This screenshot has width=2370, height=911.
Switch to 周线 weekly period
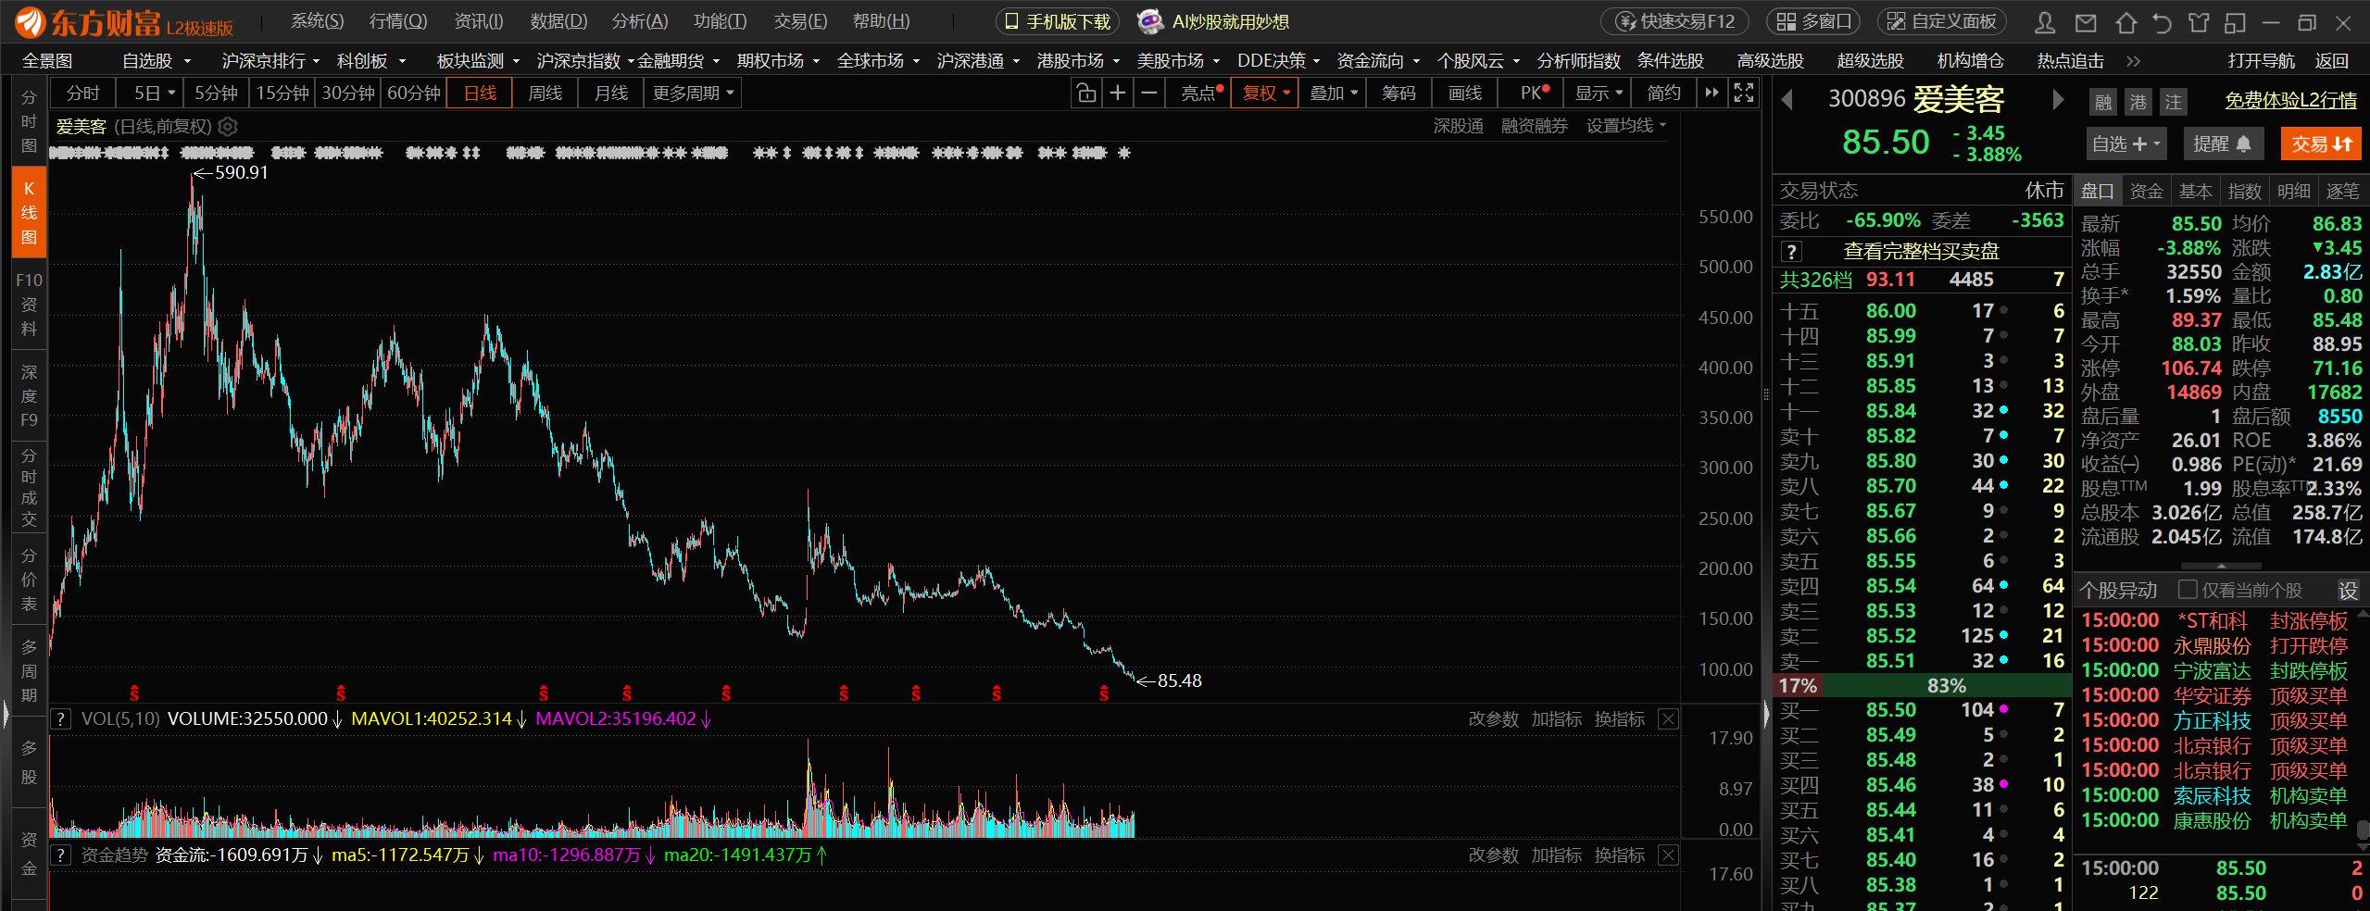coord(545,94)
